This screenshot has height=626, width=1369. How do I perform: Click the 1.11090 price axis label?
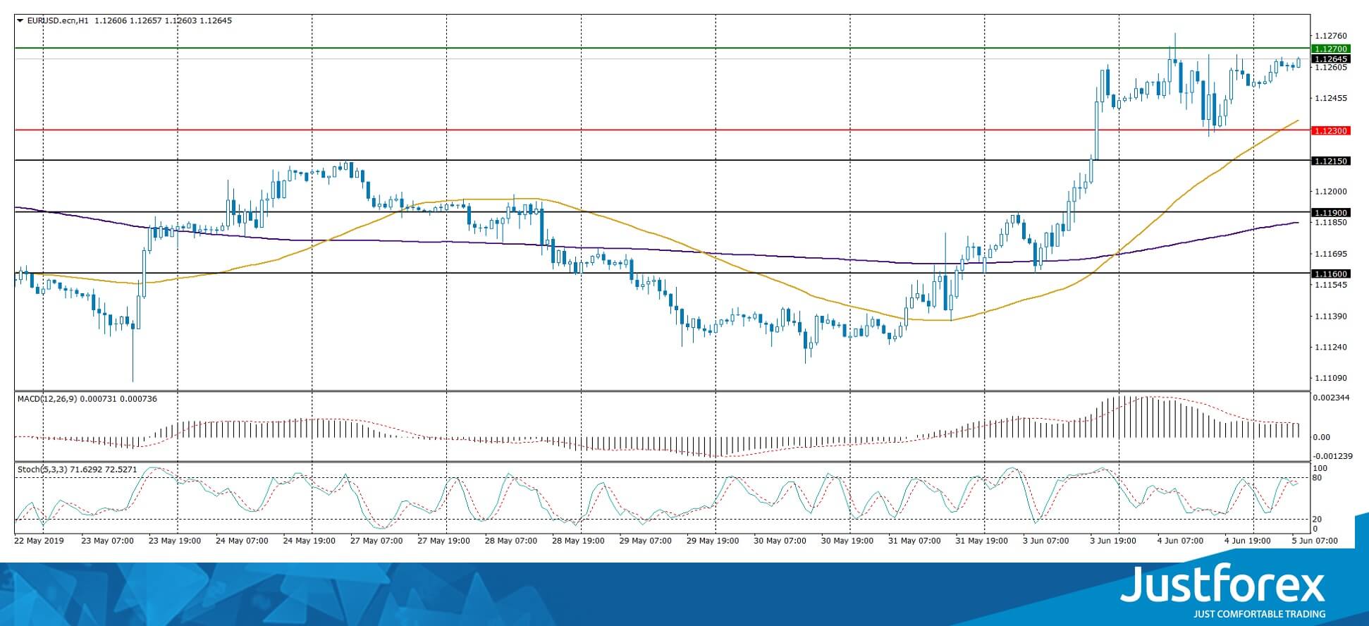point(1331,378)
